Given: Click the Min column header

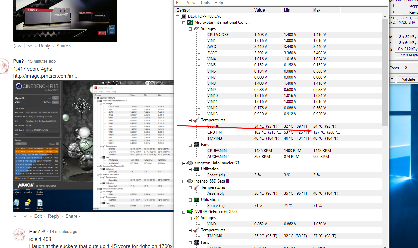Looking at the screenshot, I should pos(296,10).
